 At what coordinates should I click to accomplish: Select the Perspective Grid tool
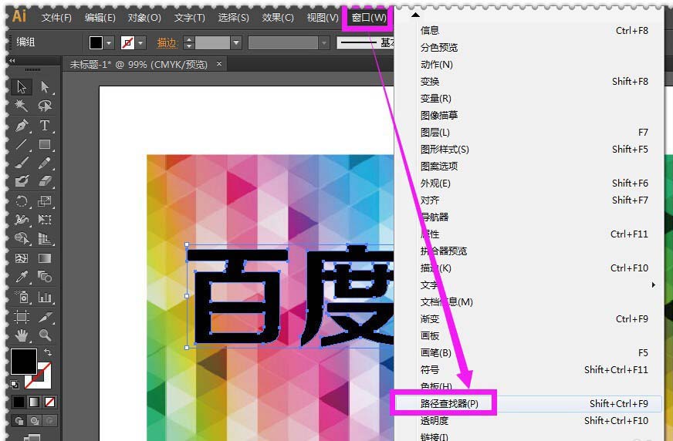click(45, 238)
